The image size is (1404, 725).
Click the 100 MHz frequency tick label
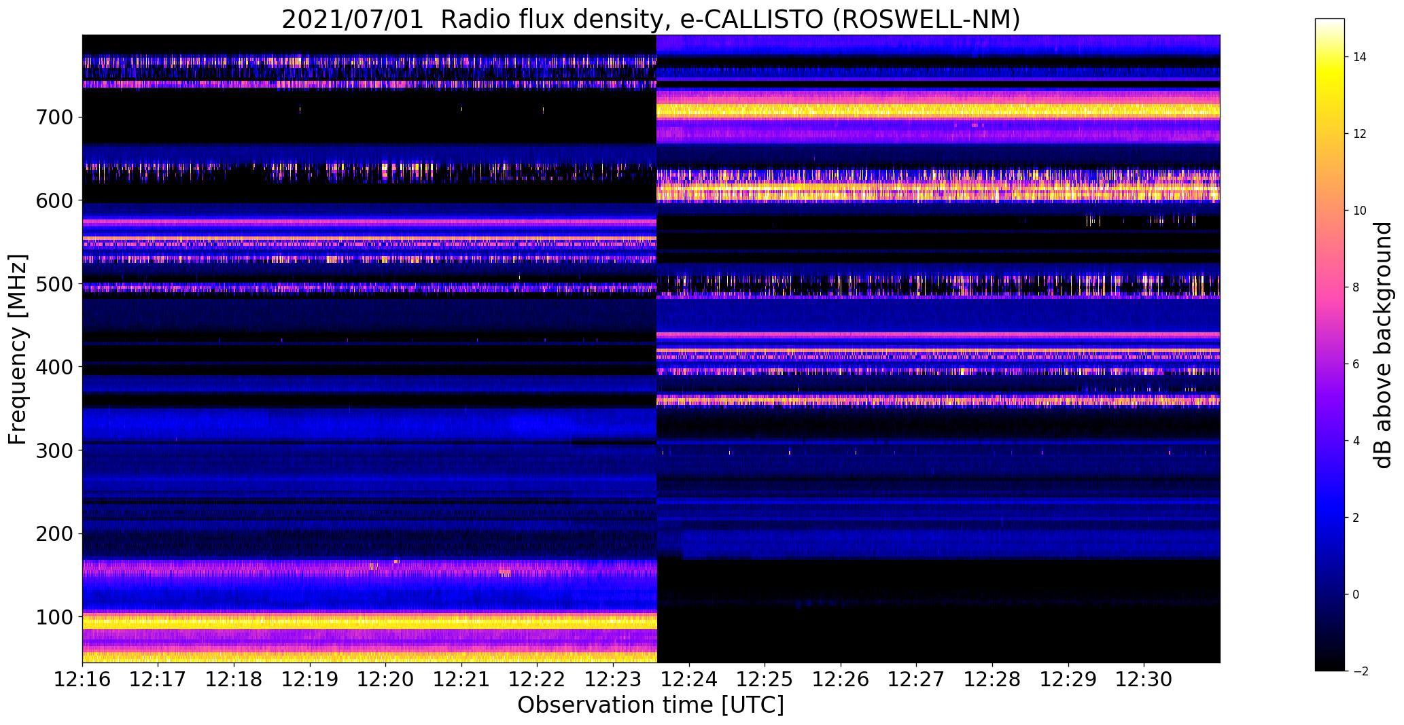tap(53, 617)
